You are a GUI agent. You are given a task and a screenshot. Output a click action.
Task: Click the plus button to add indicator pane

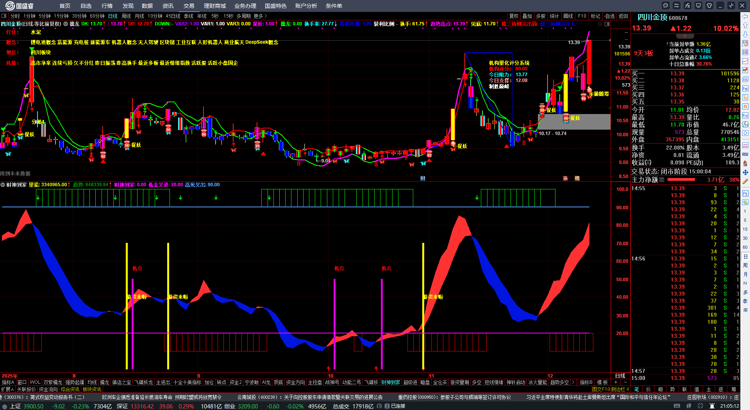pos(616,382)
